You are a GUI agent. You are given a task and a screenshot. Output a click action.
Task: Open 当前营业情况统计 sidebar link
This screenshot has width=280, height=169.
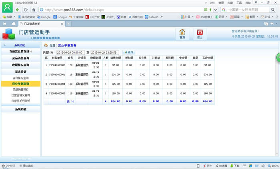(20, 52)
